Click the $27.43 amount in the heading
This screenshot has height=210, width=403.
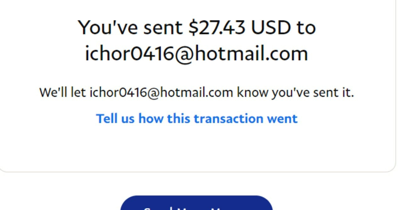(217, 27)
